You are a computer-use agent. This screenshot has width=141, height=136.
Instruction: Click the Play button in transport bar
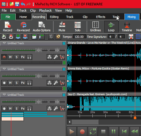click(72, 131)
